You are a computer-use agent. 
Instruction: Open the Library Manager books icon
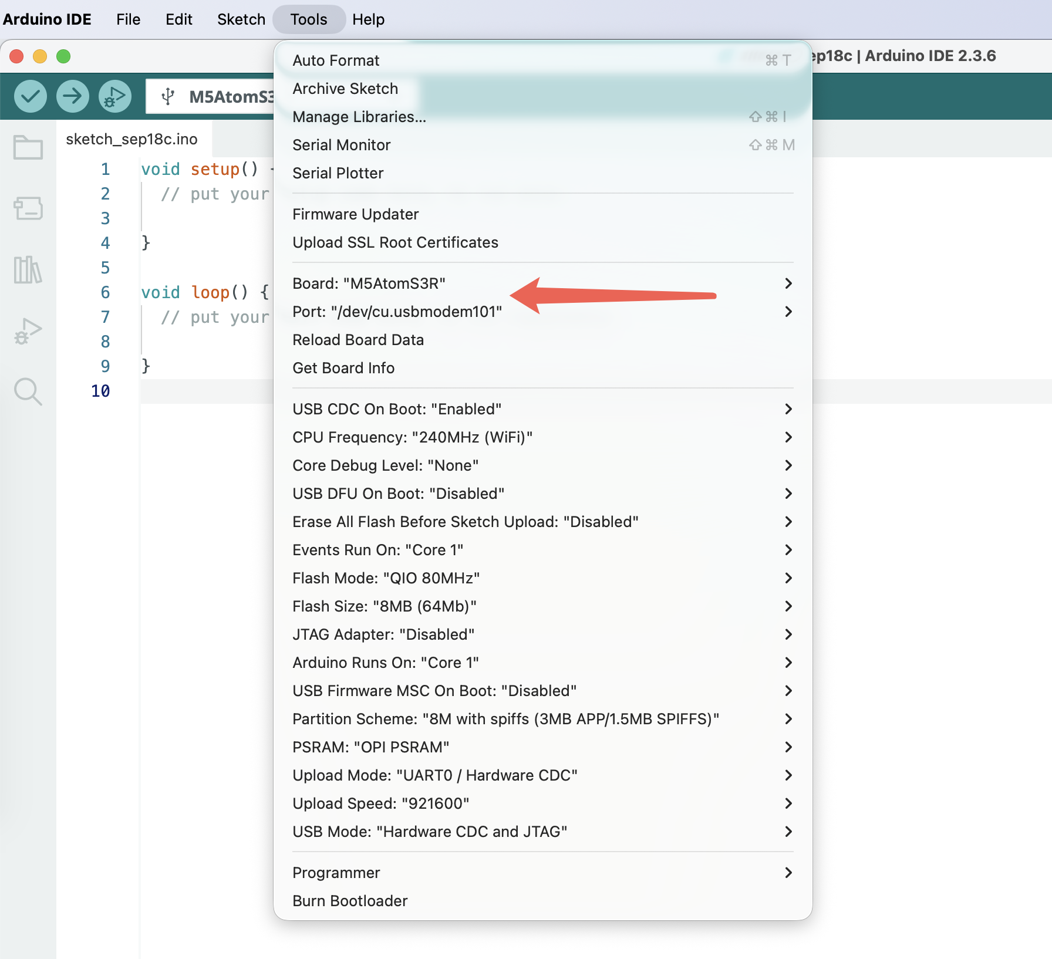28,270
